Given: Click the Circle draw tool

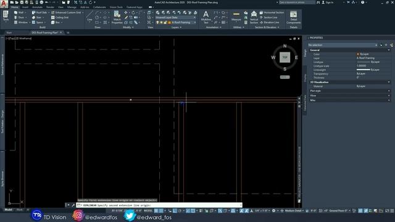Looking at the screenshot, I should [x=97, y=17].
